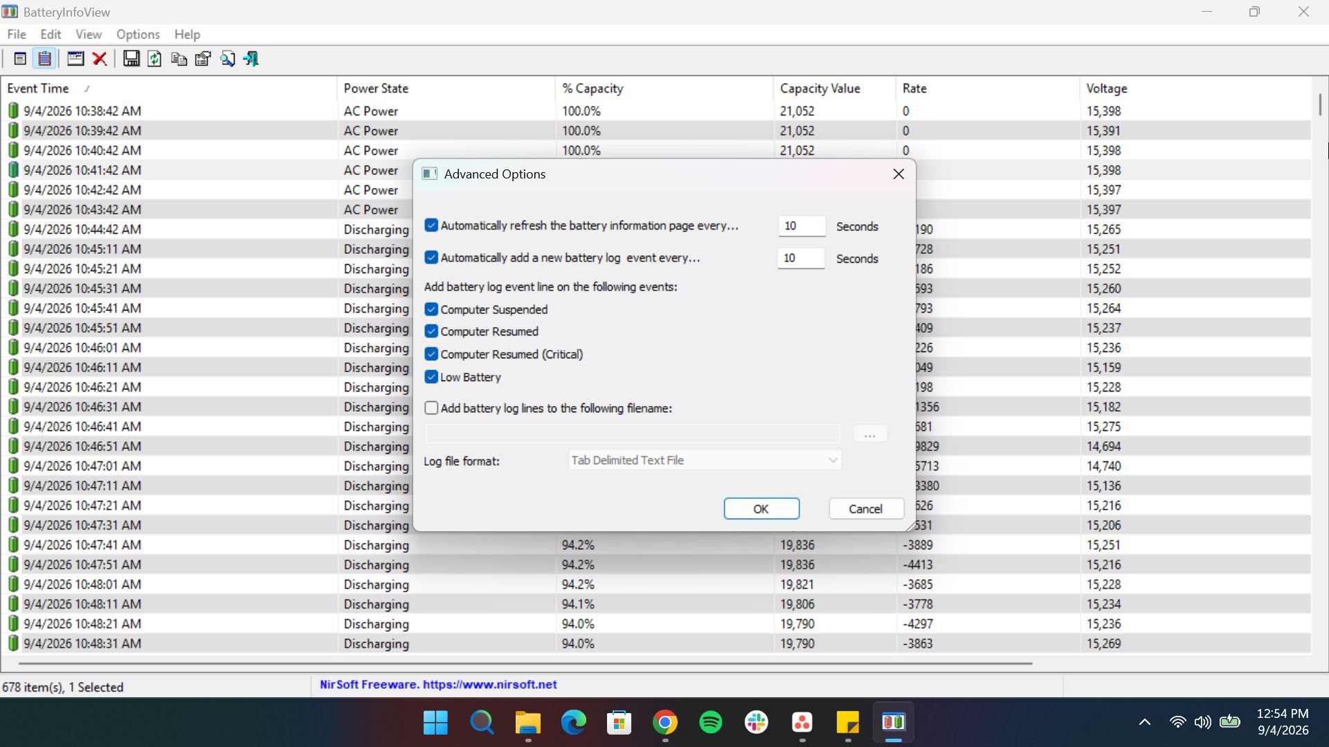Open the Edit menu

[x=51, y=34]
